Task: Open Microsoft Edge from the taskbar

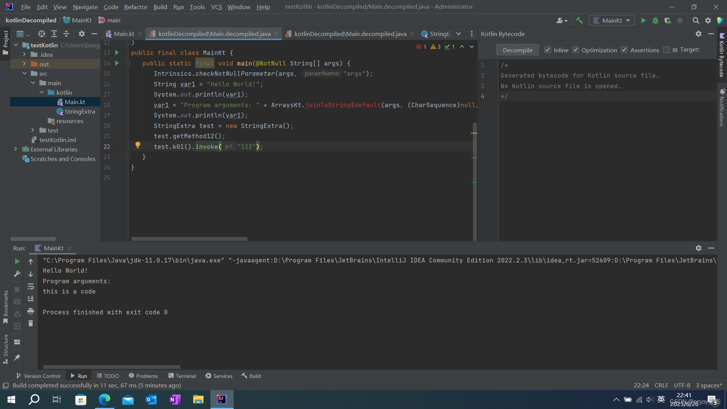Action: (104, 399)
